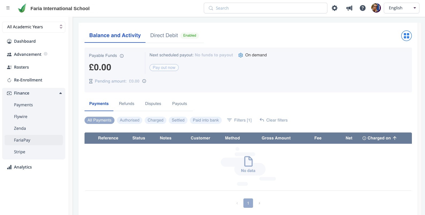Go to pagination page 1
Image resolution: width=425 pixels, height=215 pixels.
tap(248, 203)
